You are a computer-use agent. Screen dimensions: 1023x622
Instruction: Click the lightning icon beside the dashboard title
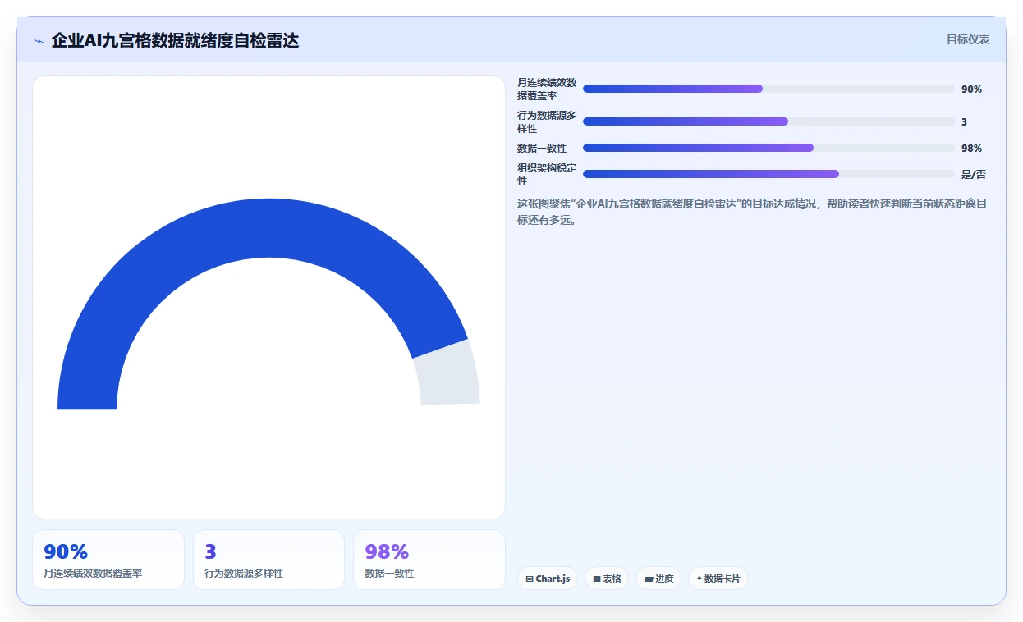click(x=39, y=41)
